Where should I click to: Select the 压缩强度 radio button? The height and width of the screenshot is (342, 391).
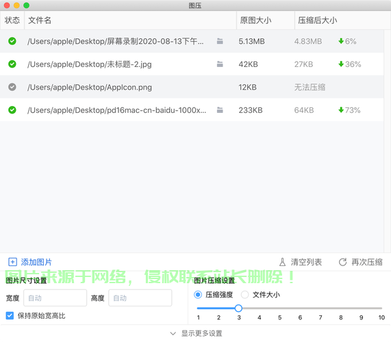[198, 295]
